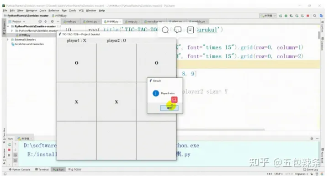Open the Run panel settings gear
The height and width of the screenshot is (176, 329).
click(312, 139)
